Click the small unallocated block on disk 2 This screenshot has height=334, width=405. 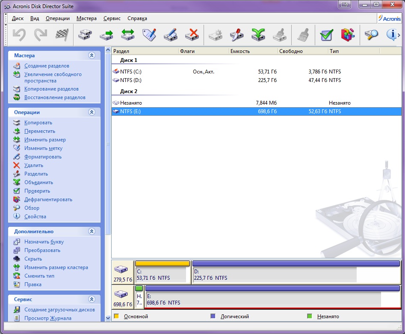(x=139, y=296)
